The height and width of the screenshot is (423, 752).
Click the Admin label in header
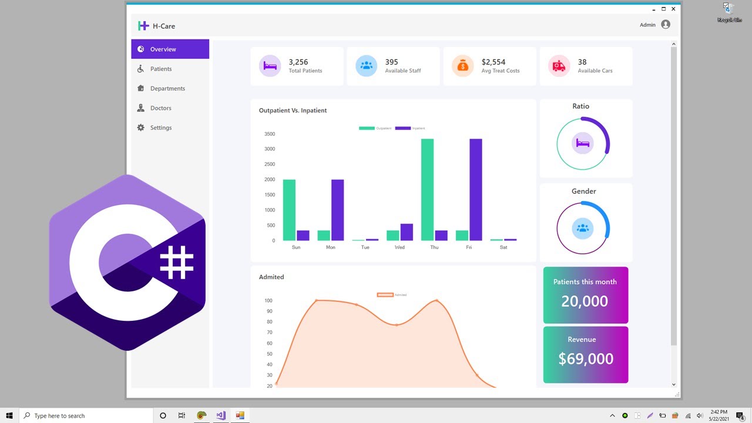pos(647,25)
